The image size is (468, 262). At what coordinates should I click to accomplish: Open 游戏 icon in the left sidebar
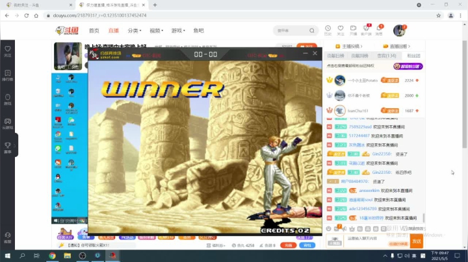tap(7, 99)
